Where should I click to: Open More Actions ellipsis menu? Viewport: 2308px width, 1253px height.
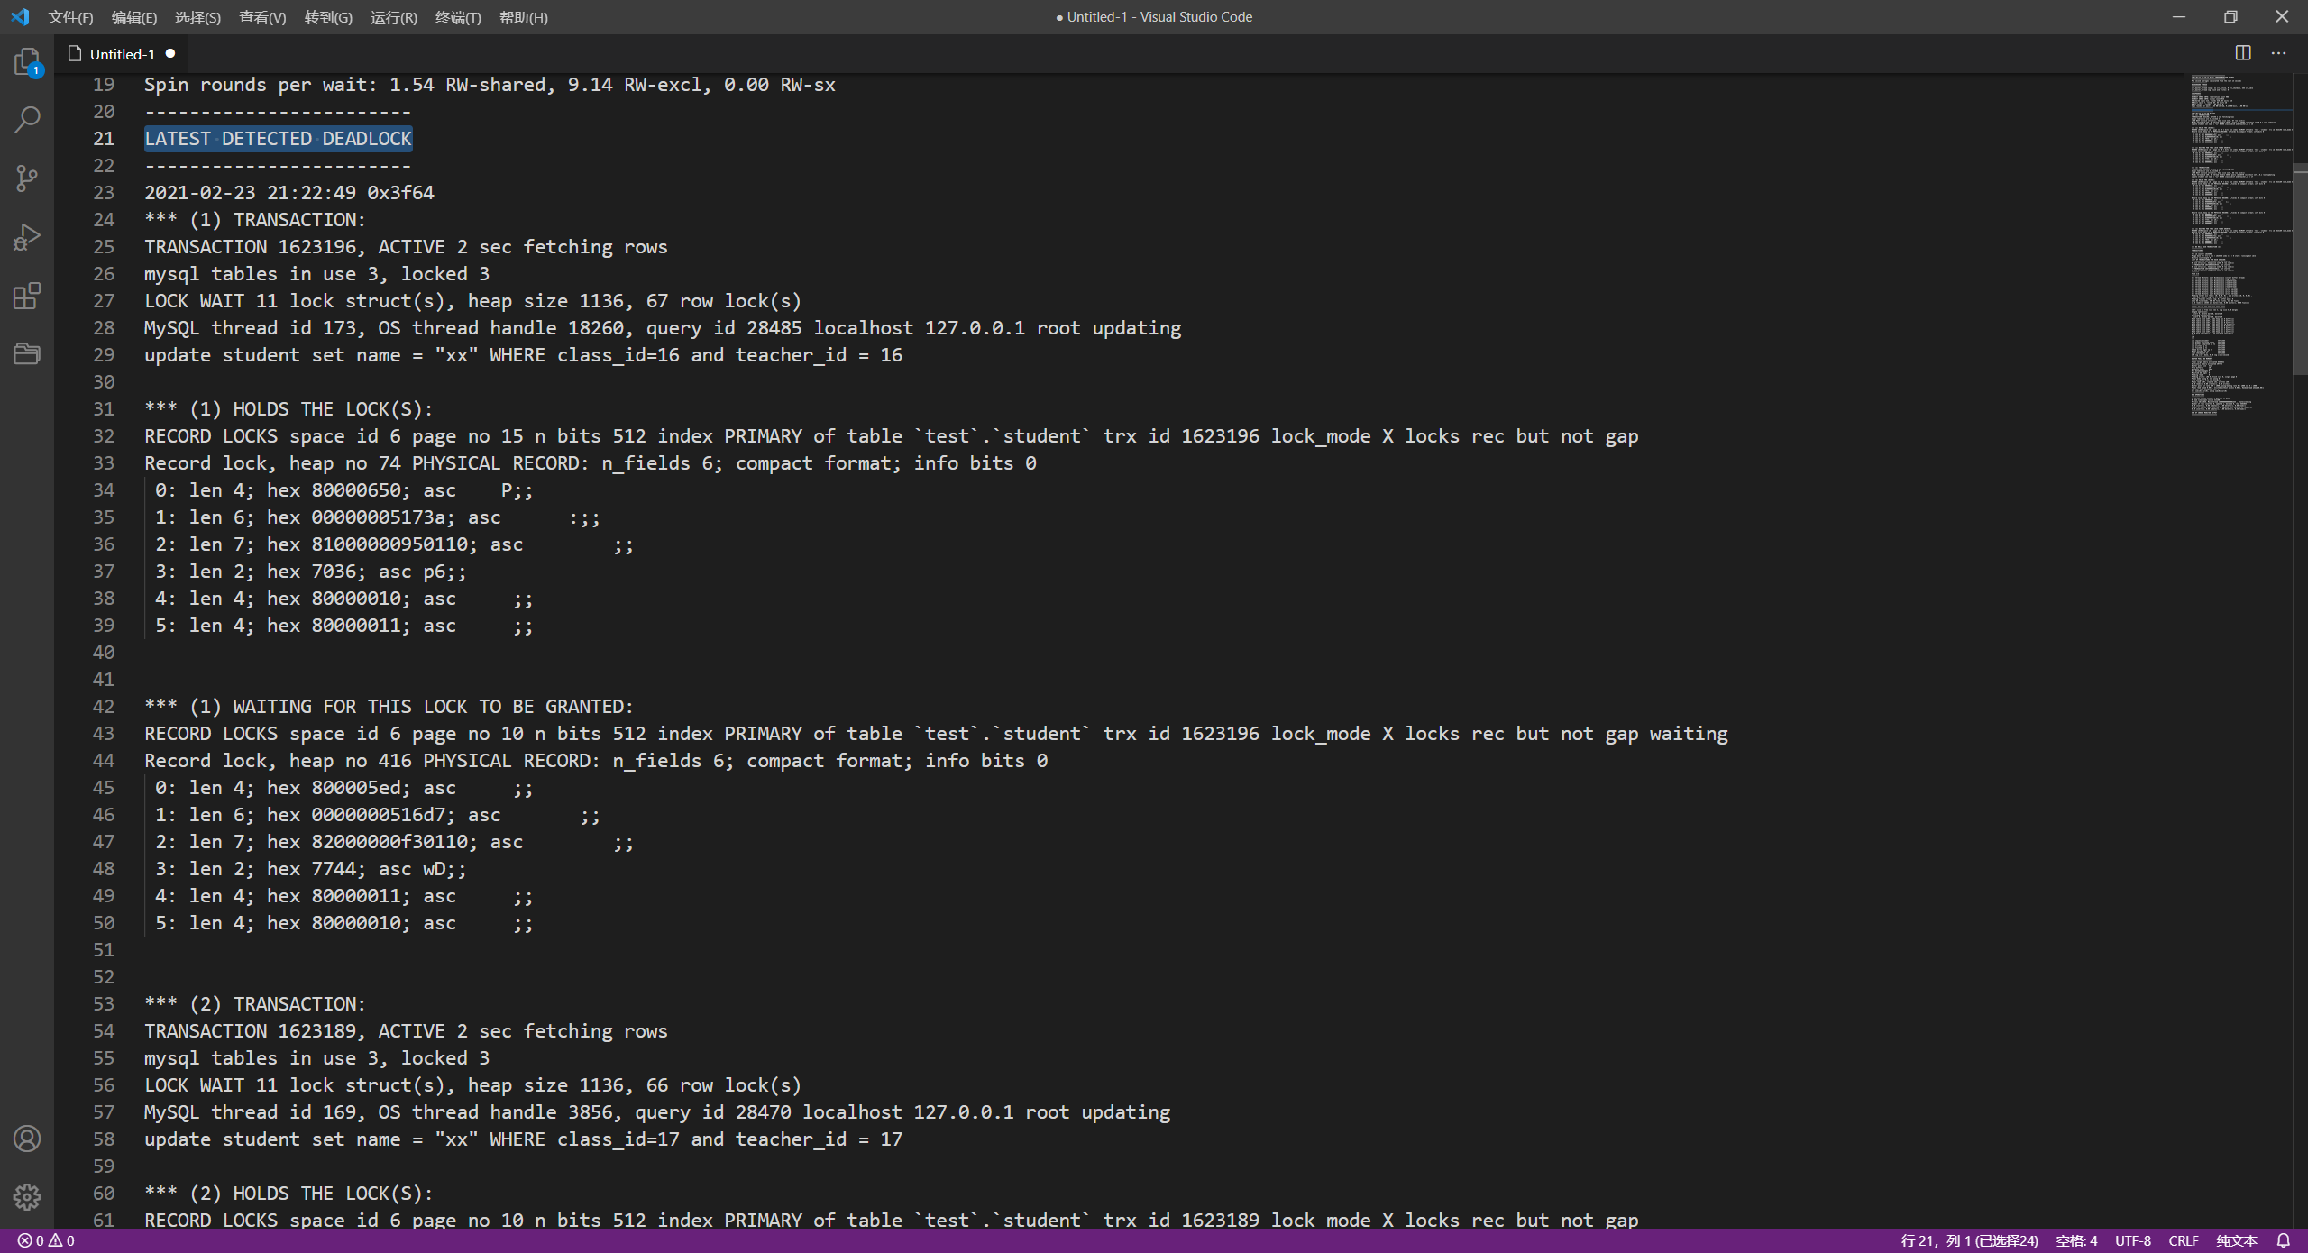click(2278, 53)
